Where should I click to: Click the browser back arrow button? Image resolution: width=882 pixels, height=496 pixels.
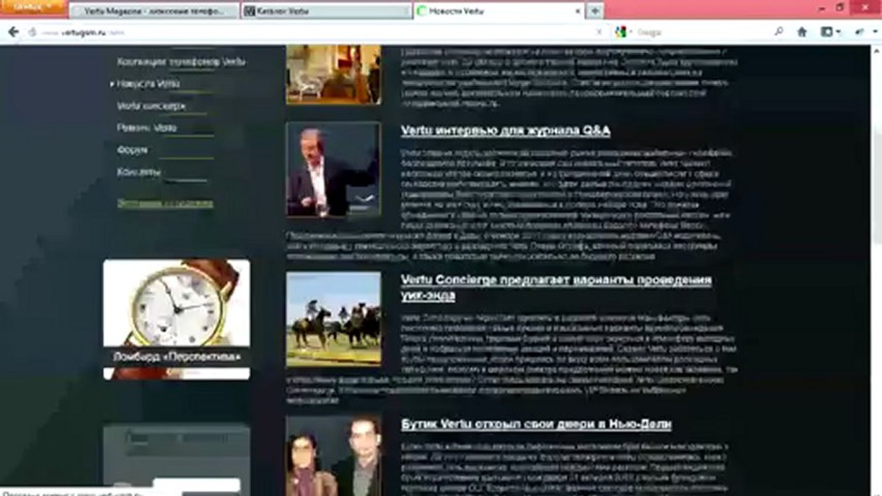pyautogui.click(x=13, y=32)
